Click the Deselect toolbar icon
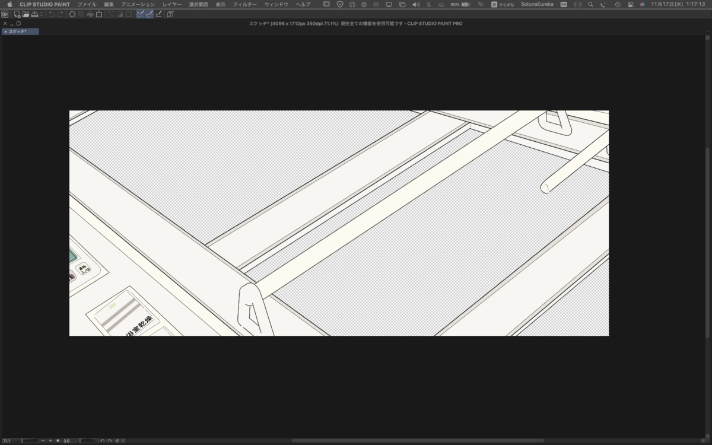 pyautogui.click(x=111, y=14)
